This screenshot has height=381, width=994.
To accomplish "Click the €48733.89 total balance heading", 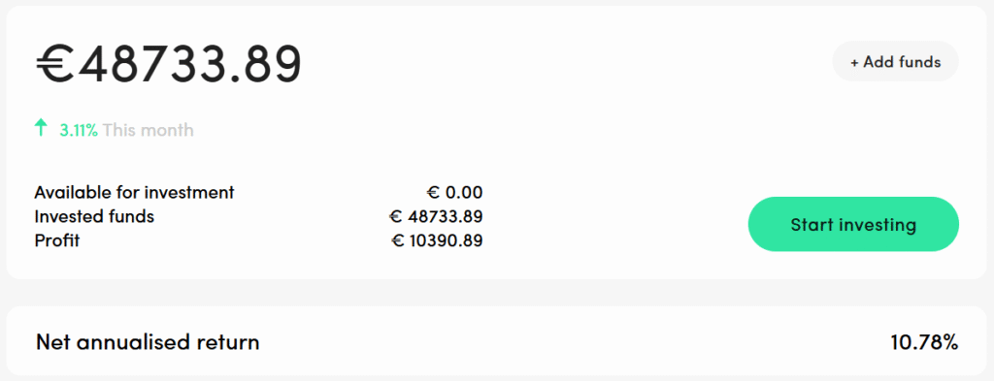I will [168, 64].
